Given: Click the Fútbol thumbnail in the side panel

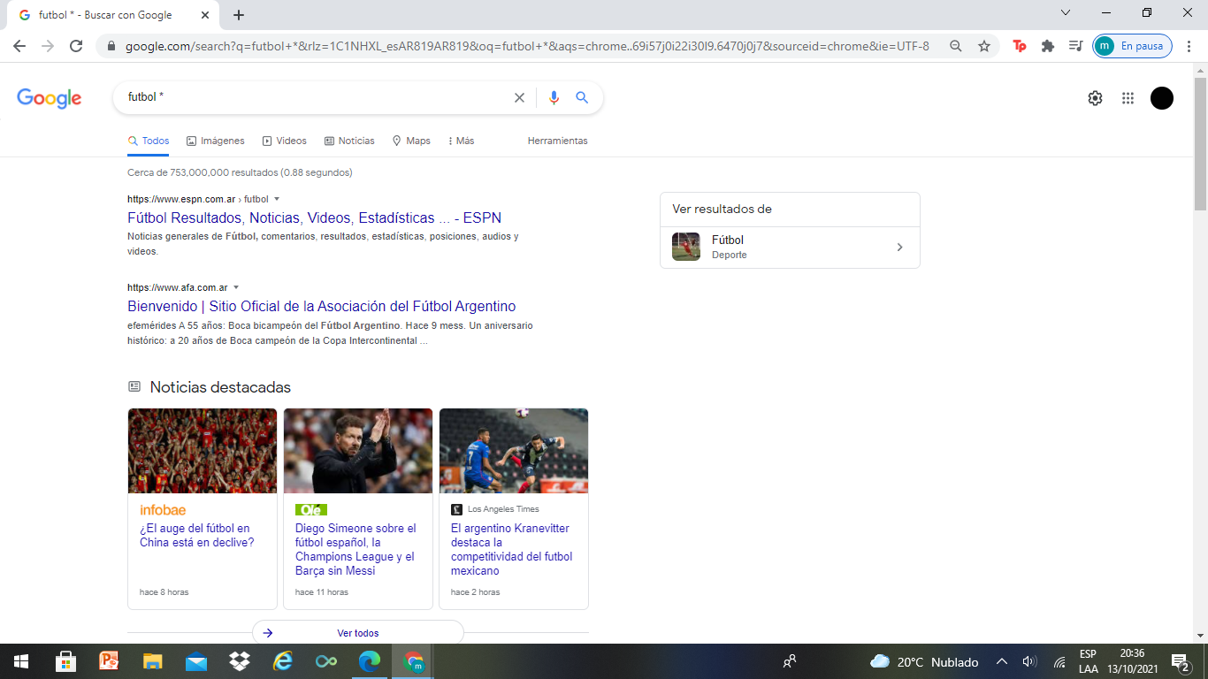Looking at the screenshot, I should point(686,247).
